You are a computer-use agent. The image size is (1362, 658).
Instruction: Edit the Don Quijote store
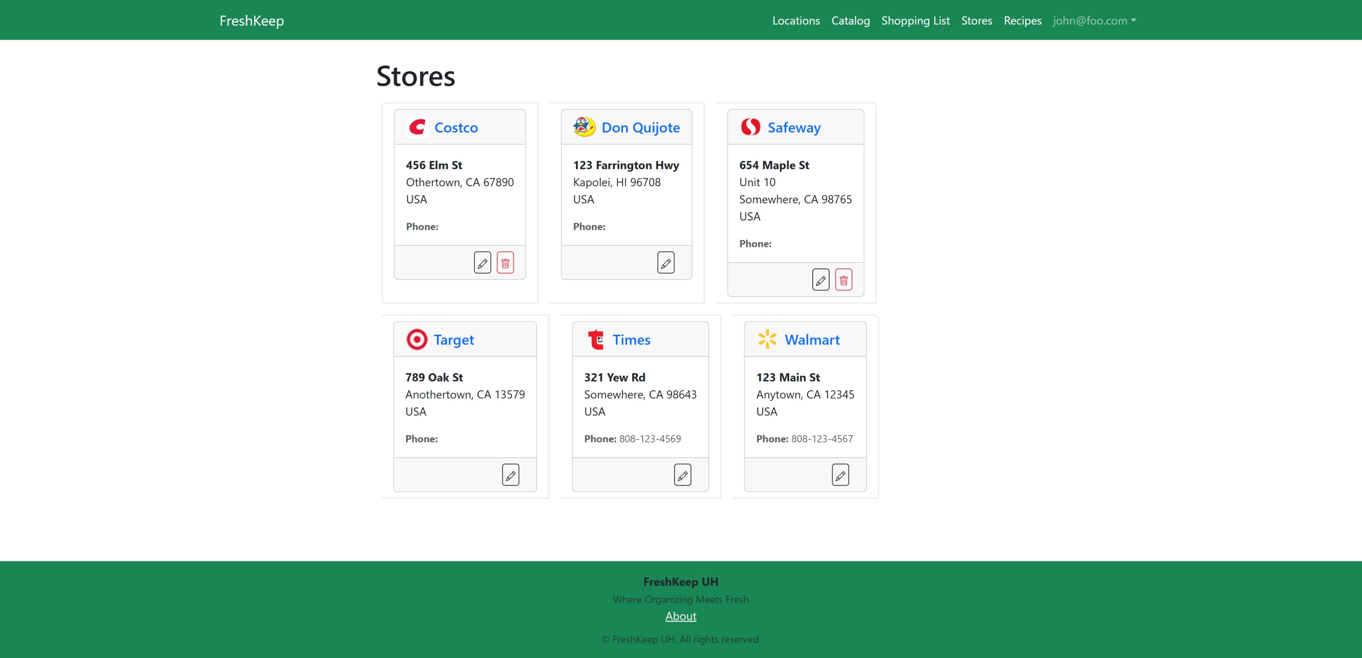[666, 263]
